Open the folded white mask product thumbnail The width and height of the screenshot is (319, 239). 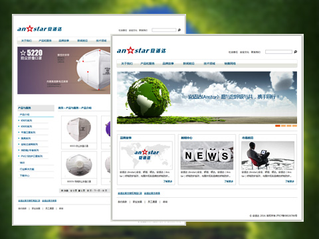click(79, 129)
